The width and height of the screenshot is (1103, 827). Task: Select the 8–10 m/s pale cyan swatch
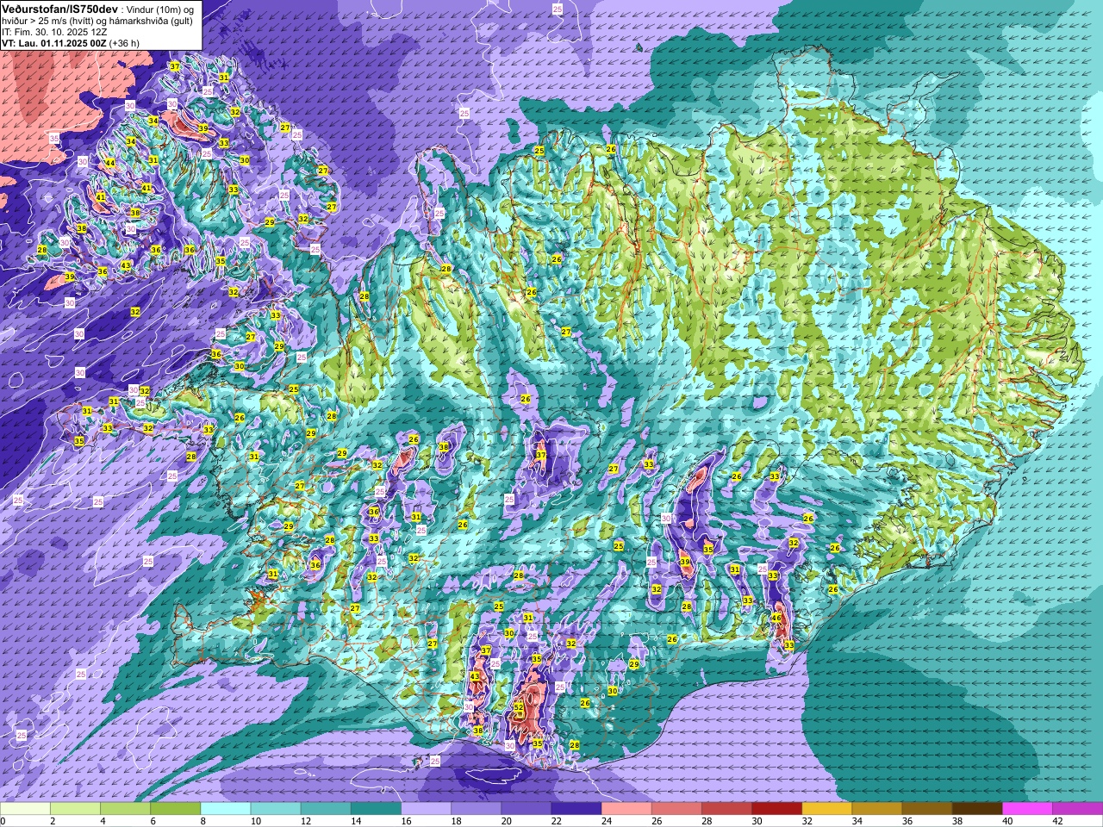click(226, 809)
